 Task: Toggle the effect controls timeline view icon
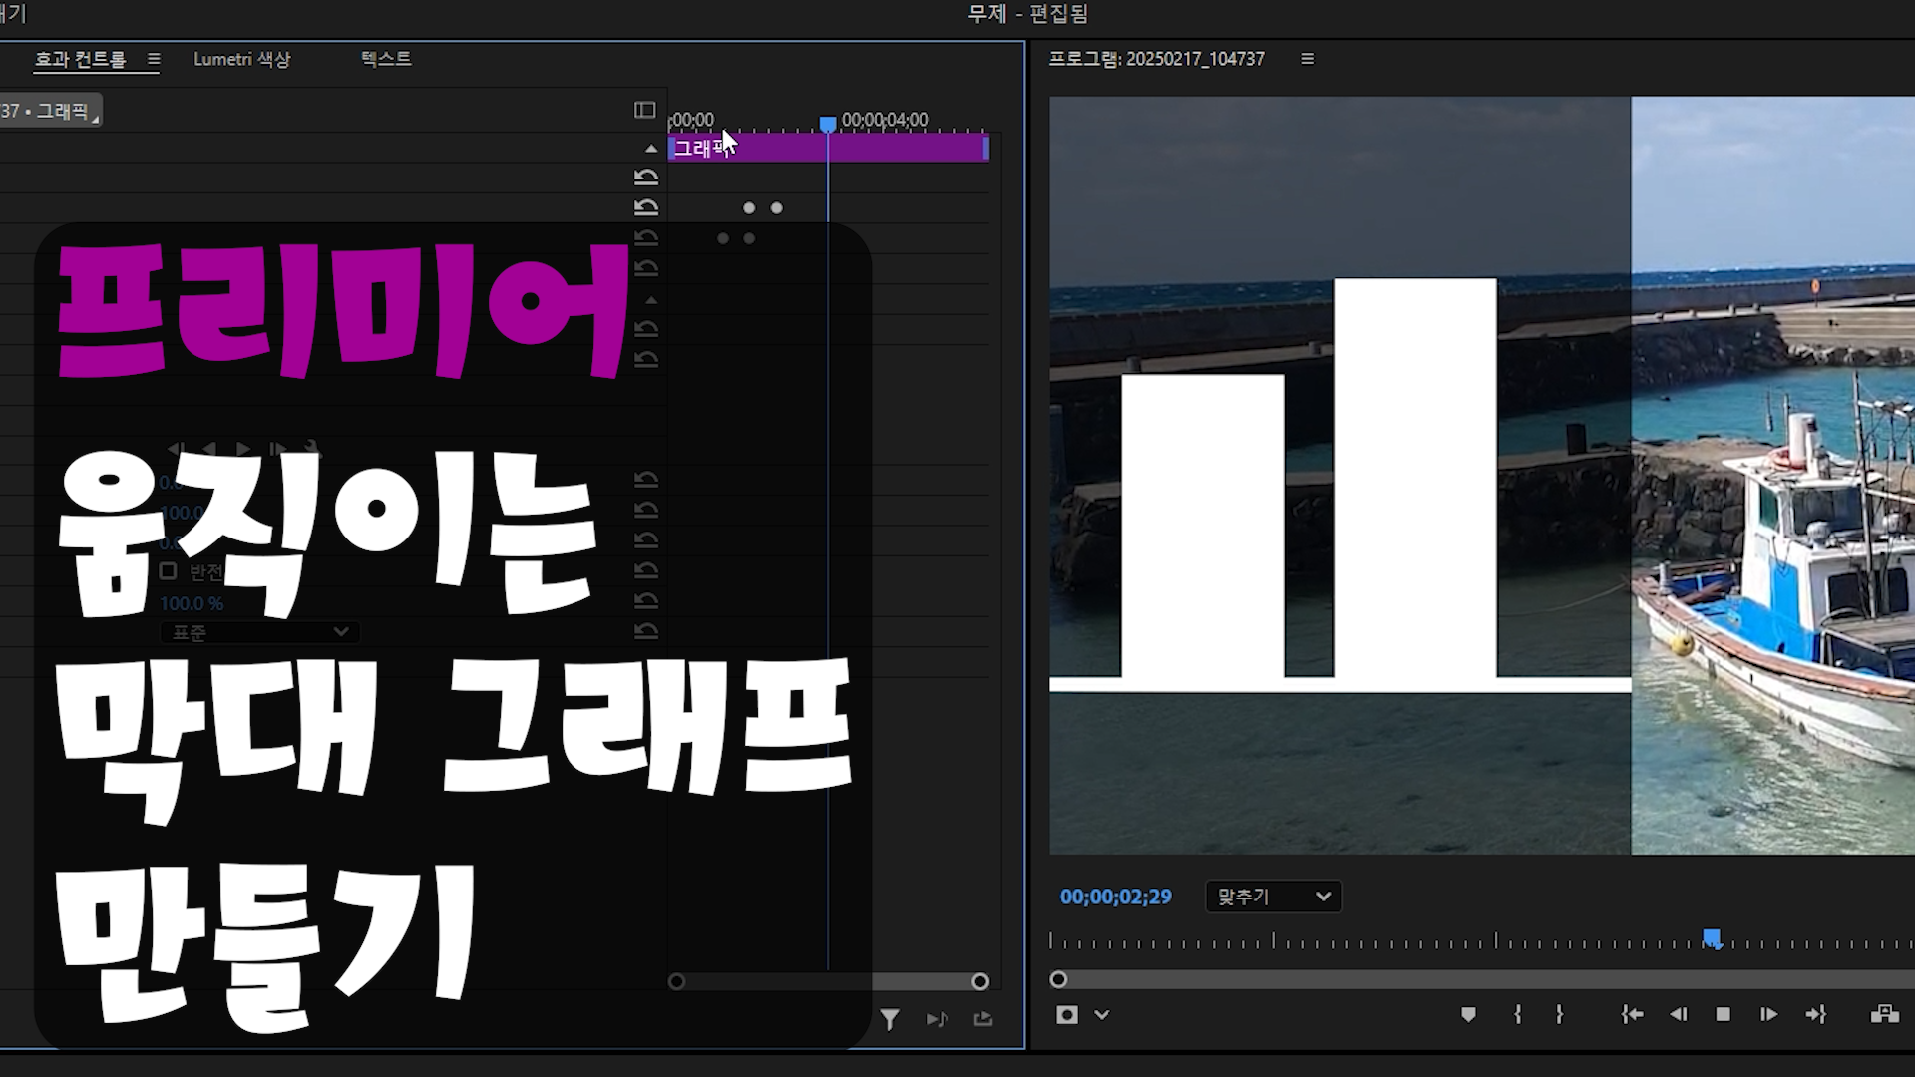click(644, 110)
